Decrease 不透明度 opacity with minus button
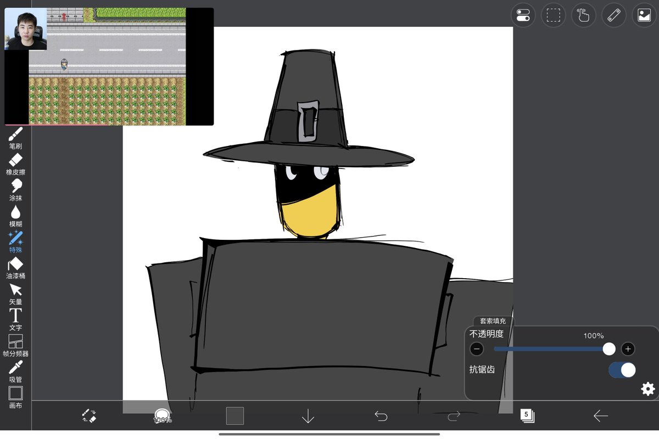The image size is (659, 439). pos(477,348)
